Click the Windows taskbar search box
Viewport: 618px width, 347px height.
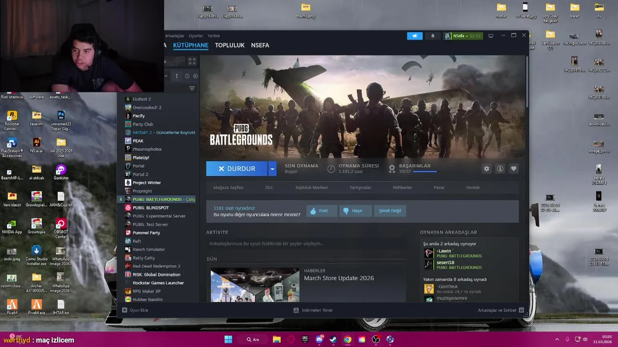pyautogui.click(x=253, y=339)
